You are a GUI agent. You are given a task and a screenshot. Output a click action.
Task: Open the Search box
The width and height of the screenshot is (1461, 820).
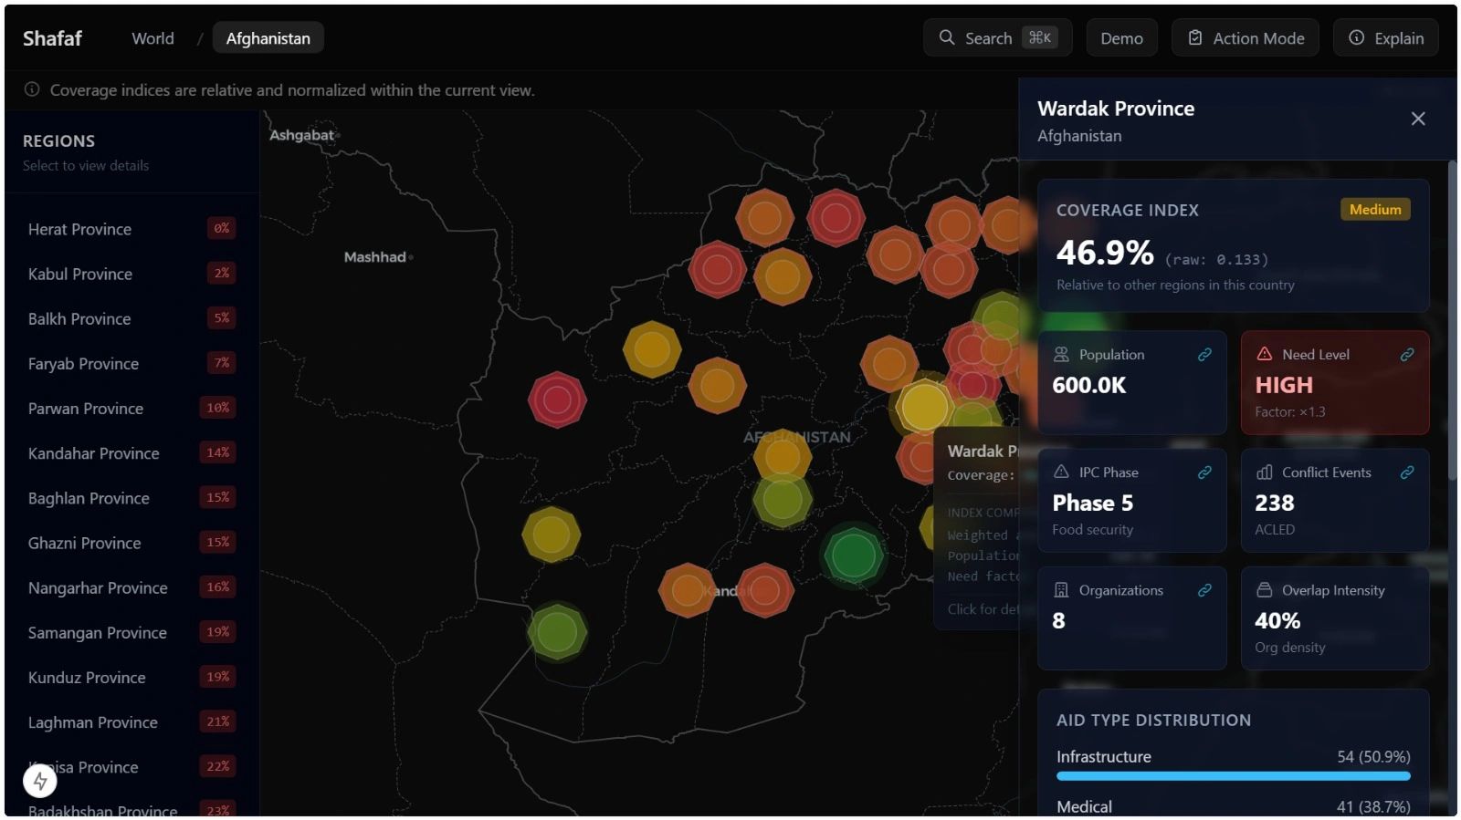coord(997,37)
